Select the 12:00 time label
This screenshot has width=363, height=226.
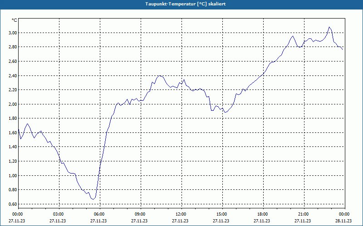[x=181, y=214]
